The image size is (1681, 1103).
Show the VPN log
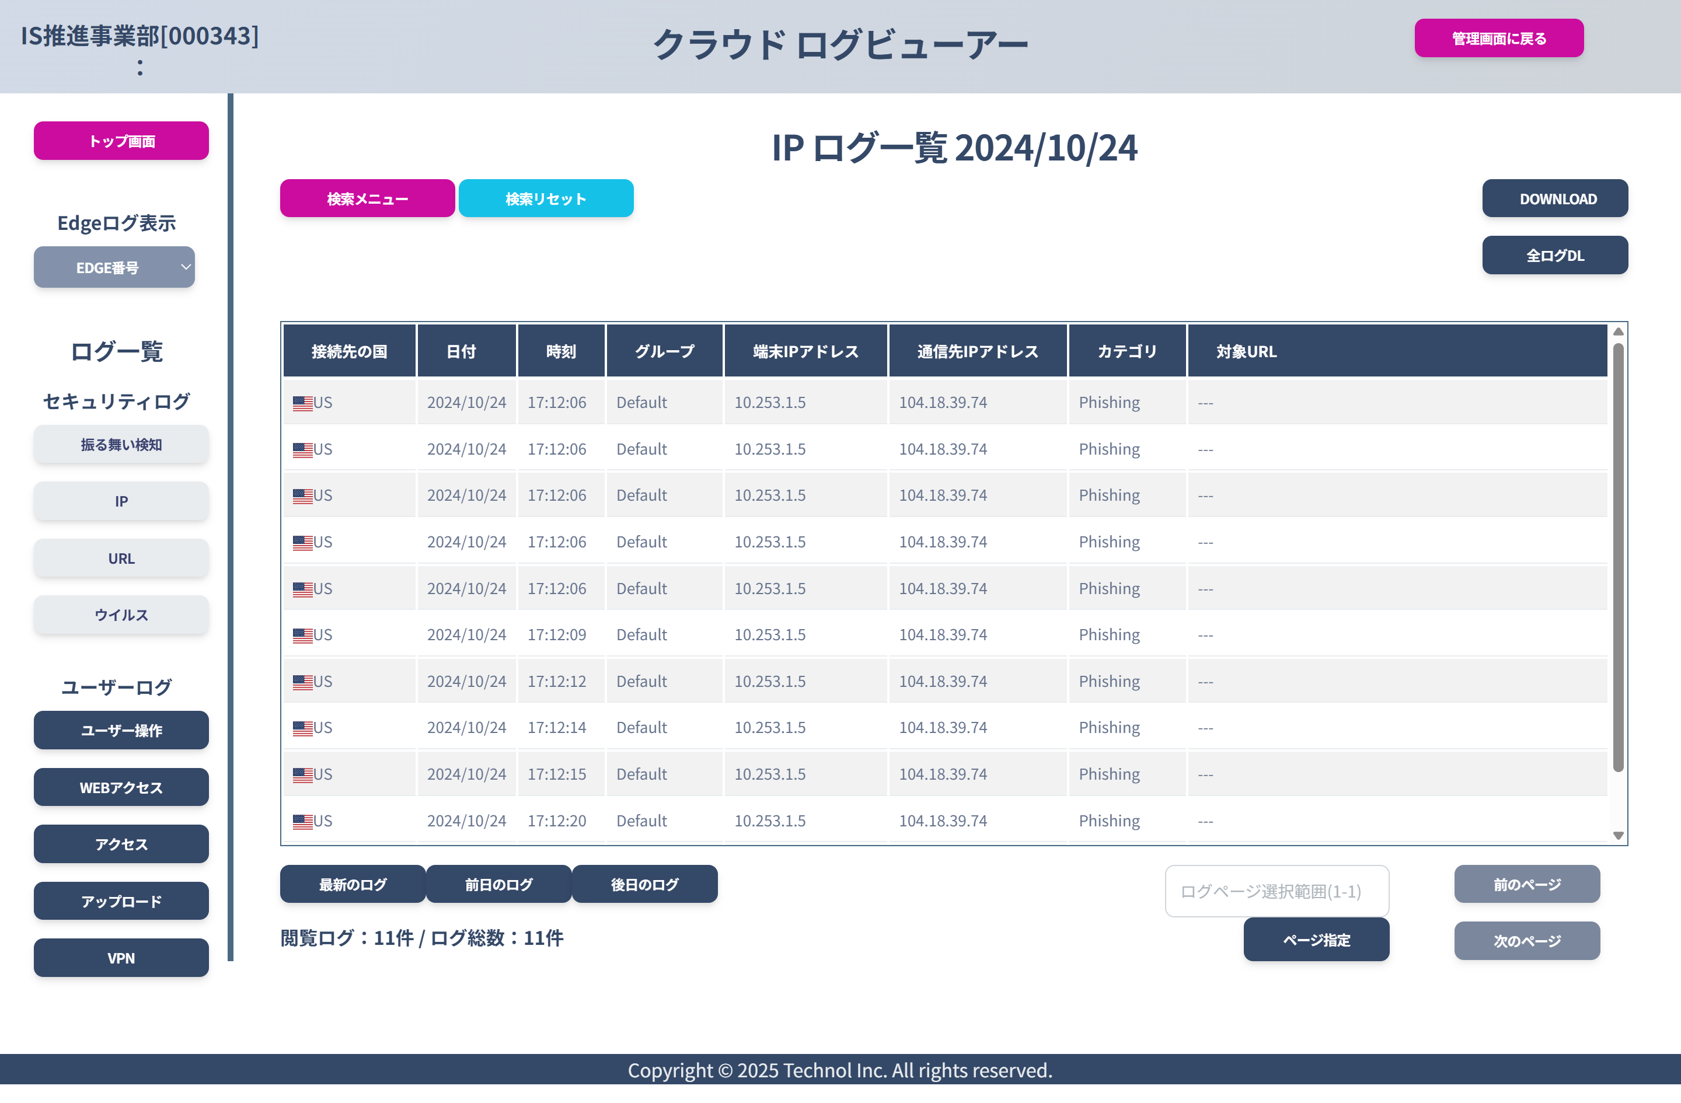click(121, 958)
